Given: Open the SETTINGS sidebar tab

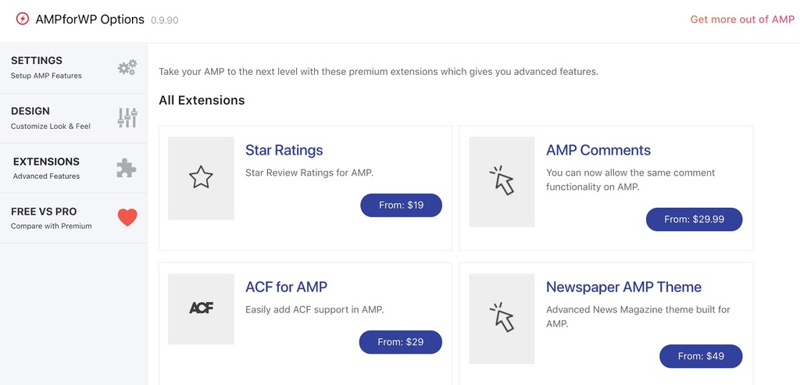Looking at the screenshot, I should tap(73, 68).
